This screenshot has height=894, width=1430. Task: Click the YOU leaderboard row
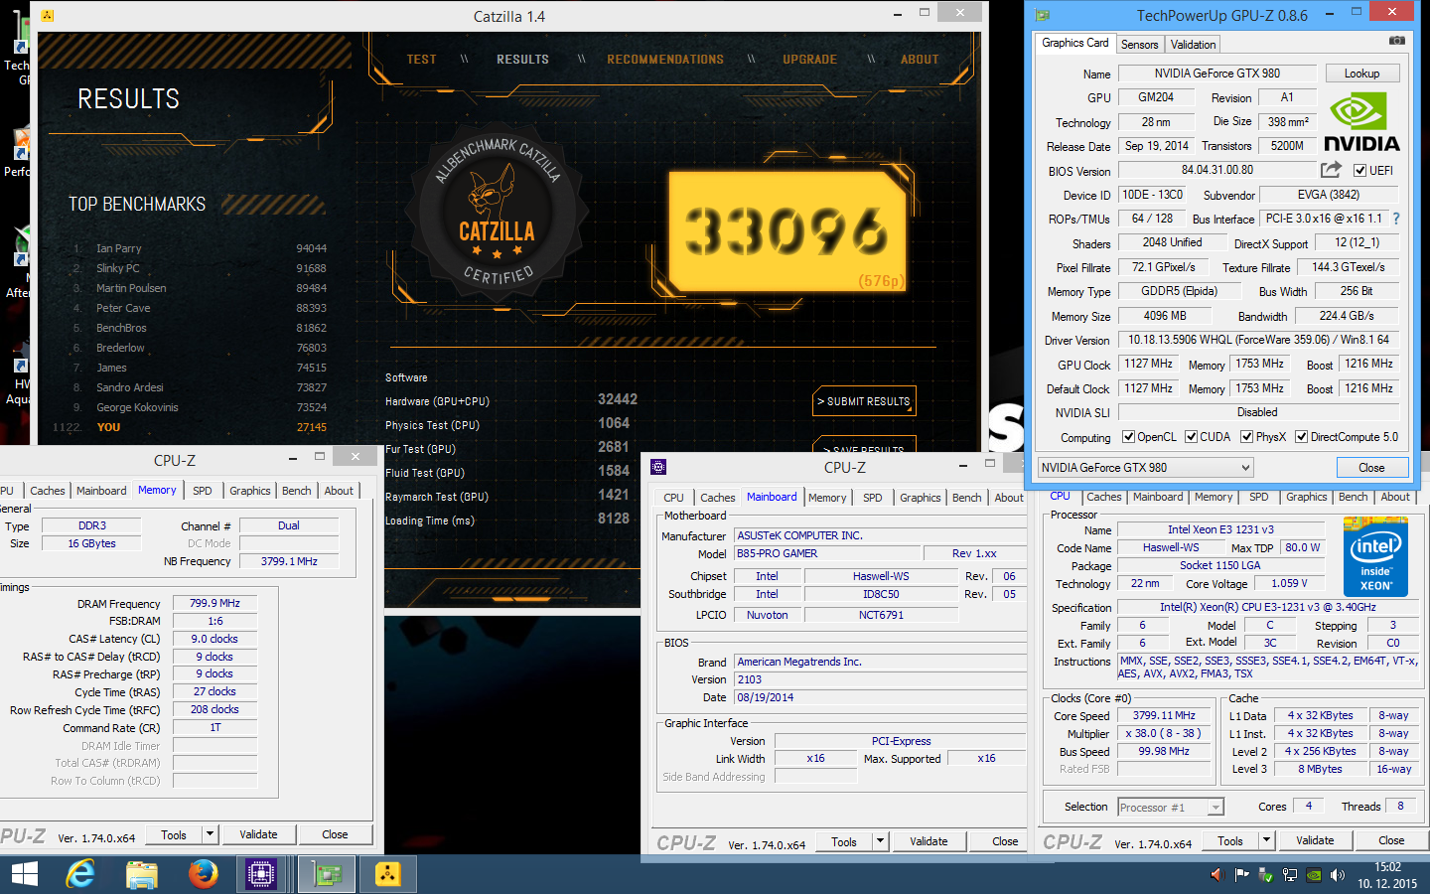189,427
